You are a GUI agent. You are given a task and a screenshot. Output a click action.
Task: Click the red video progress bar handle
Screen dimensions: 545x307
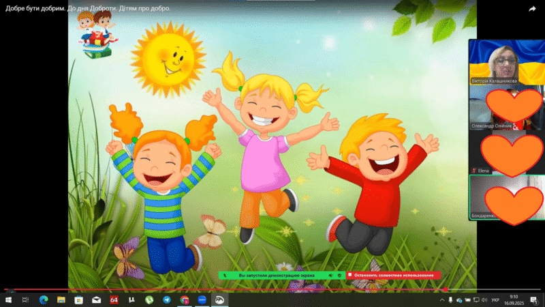(x=446, y=289)
